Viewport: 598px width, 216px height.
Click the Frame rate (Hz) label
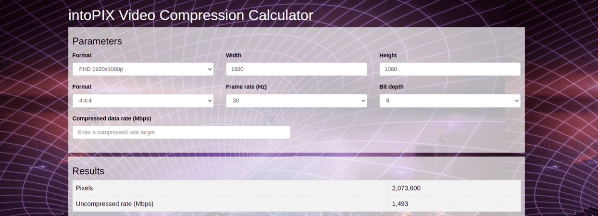tap(246, 87)
